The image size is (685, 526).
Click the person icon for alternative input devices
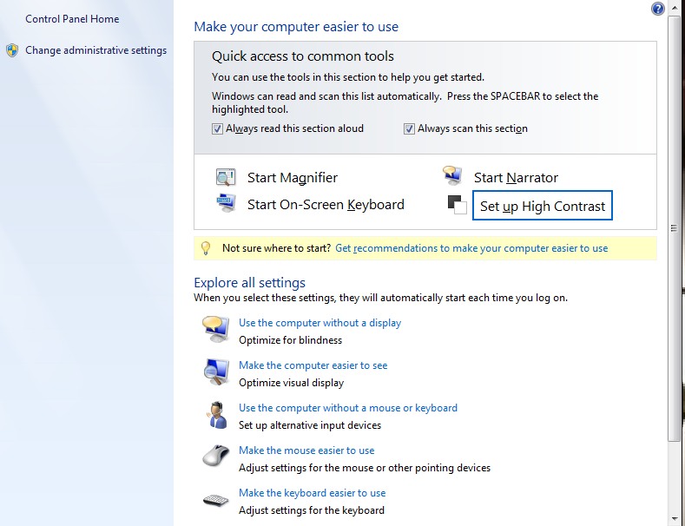coord(215,415)
